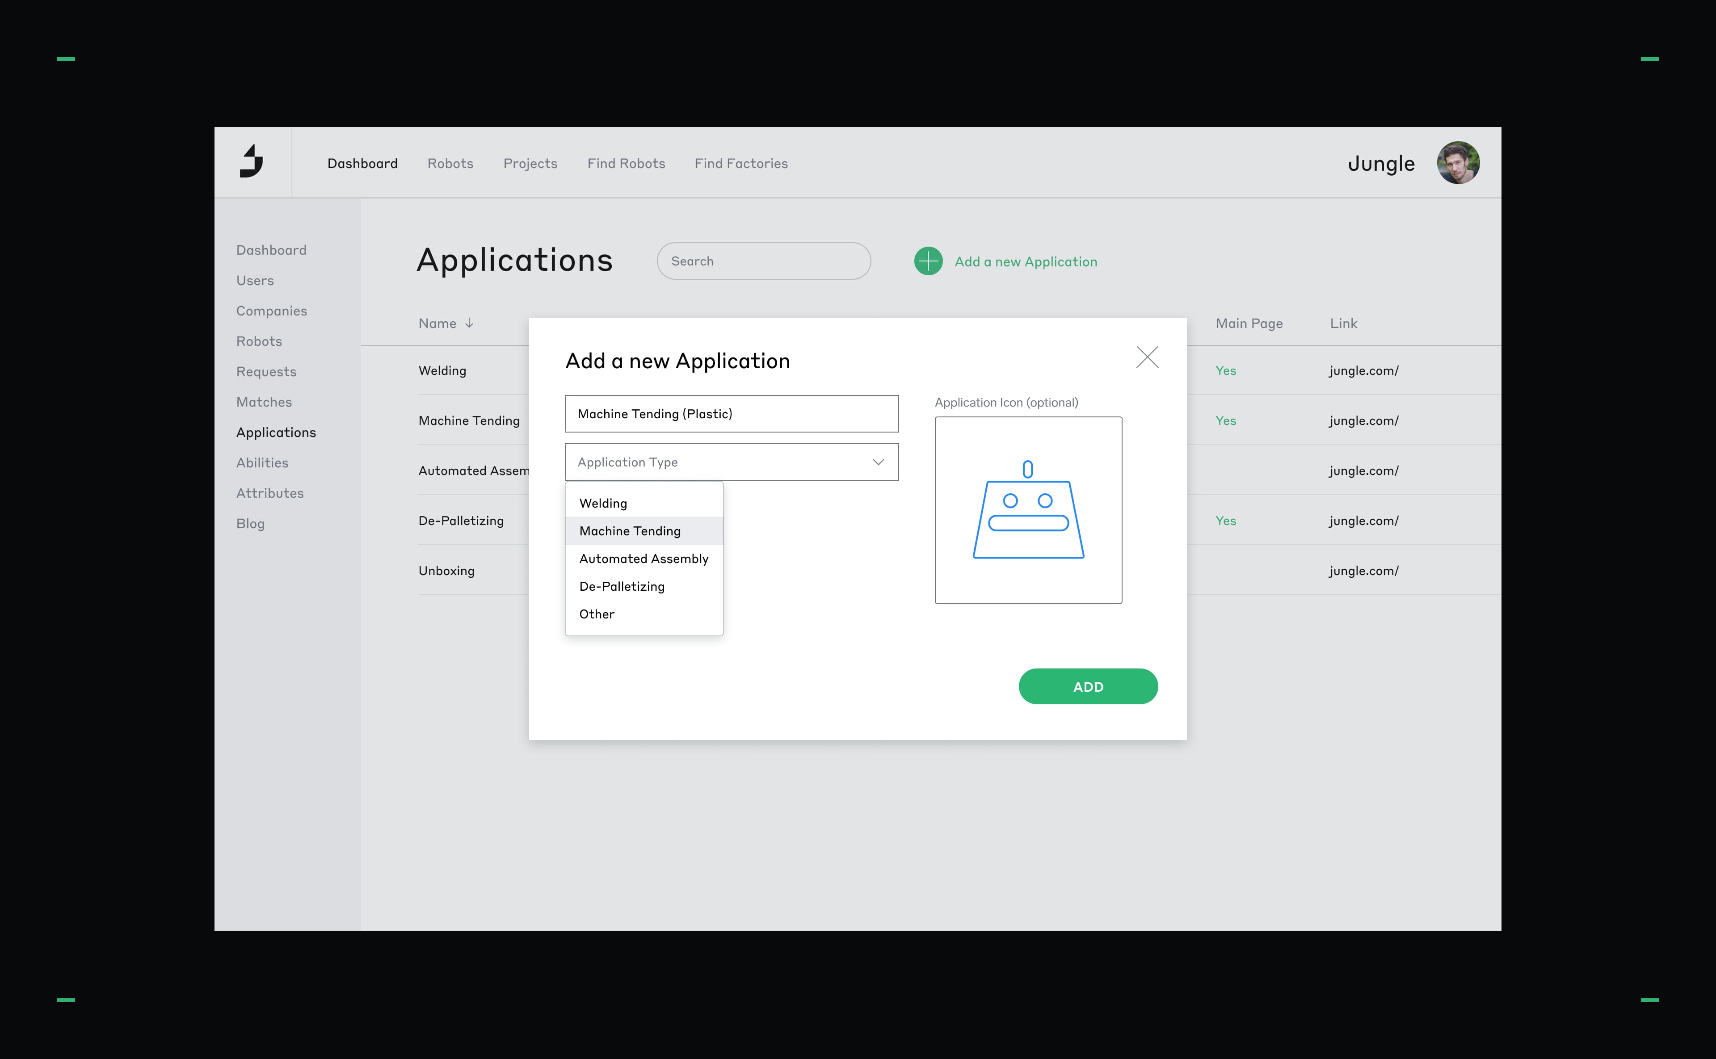Click the Jungle logo icon
This screenshot has width=1716, height=1059.
coord(252,162)
